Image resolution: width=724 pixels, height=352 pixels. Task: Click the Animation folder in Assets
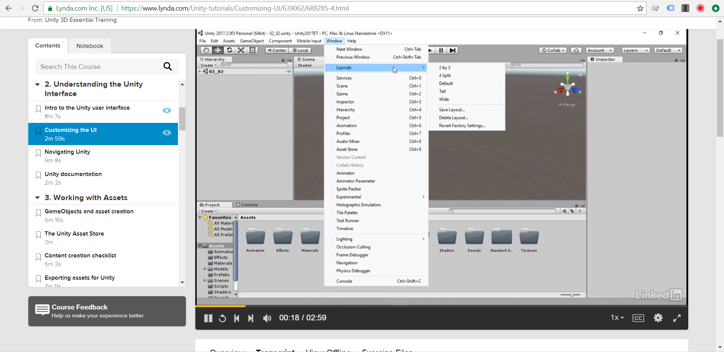click(x=255, y=240)
